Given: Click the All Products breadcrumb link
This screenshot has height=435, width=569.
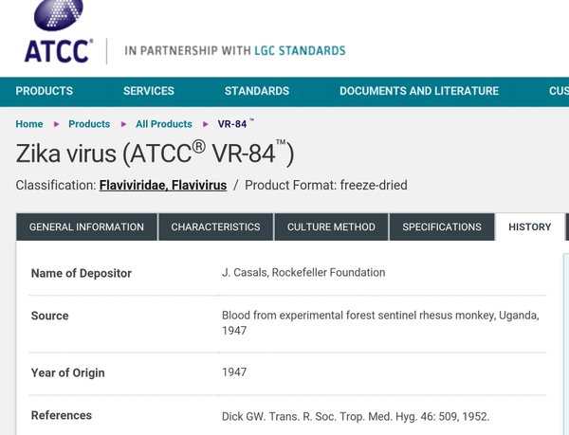Looking at the screenshot, I should point(164,124).
